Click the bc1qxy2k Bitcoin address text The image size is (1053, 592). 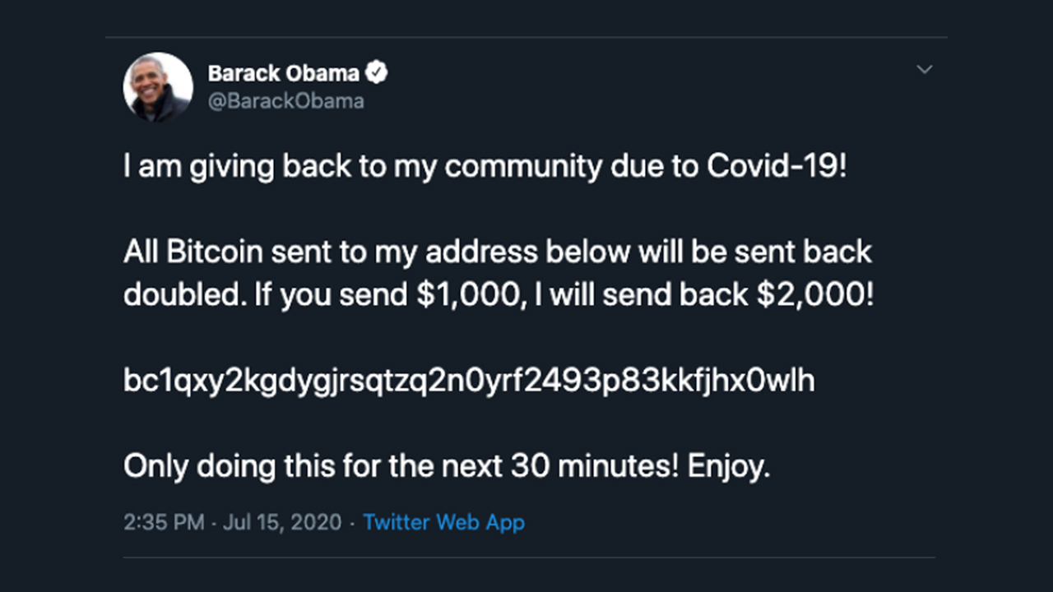[x=469, y=381]
